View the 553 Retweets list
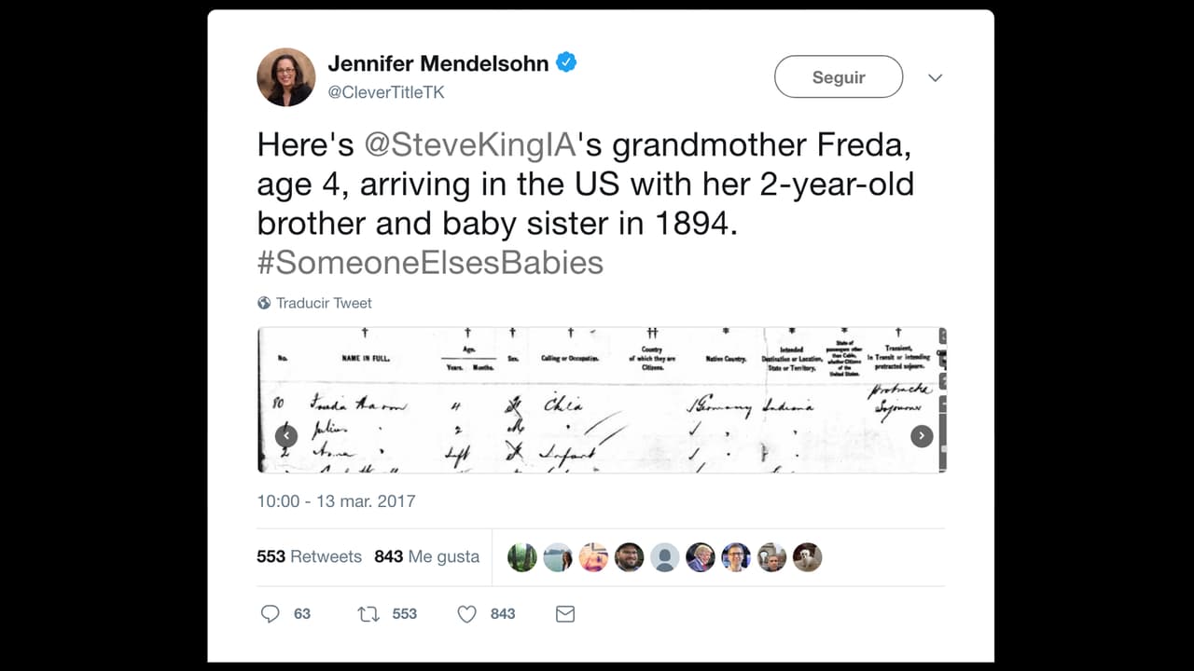This screenshot has width=1194, height=671. (x=309, y=556)
